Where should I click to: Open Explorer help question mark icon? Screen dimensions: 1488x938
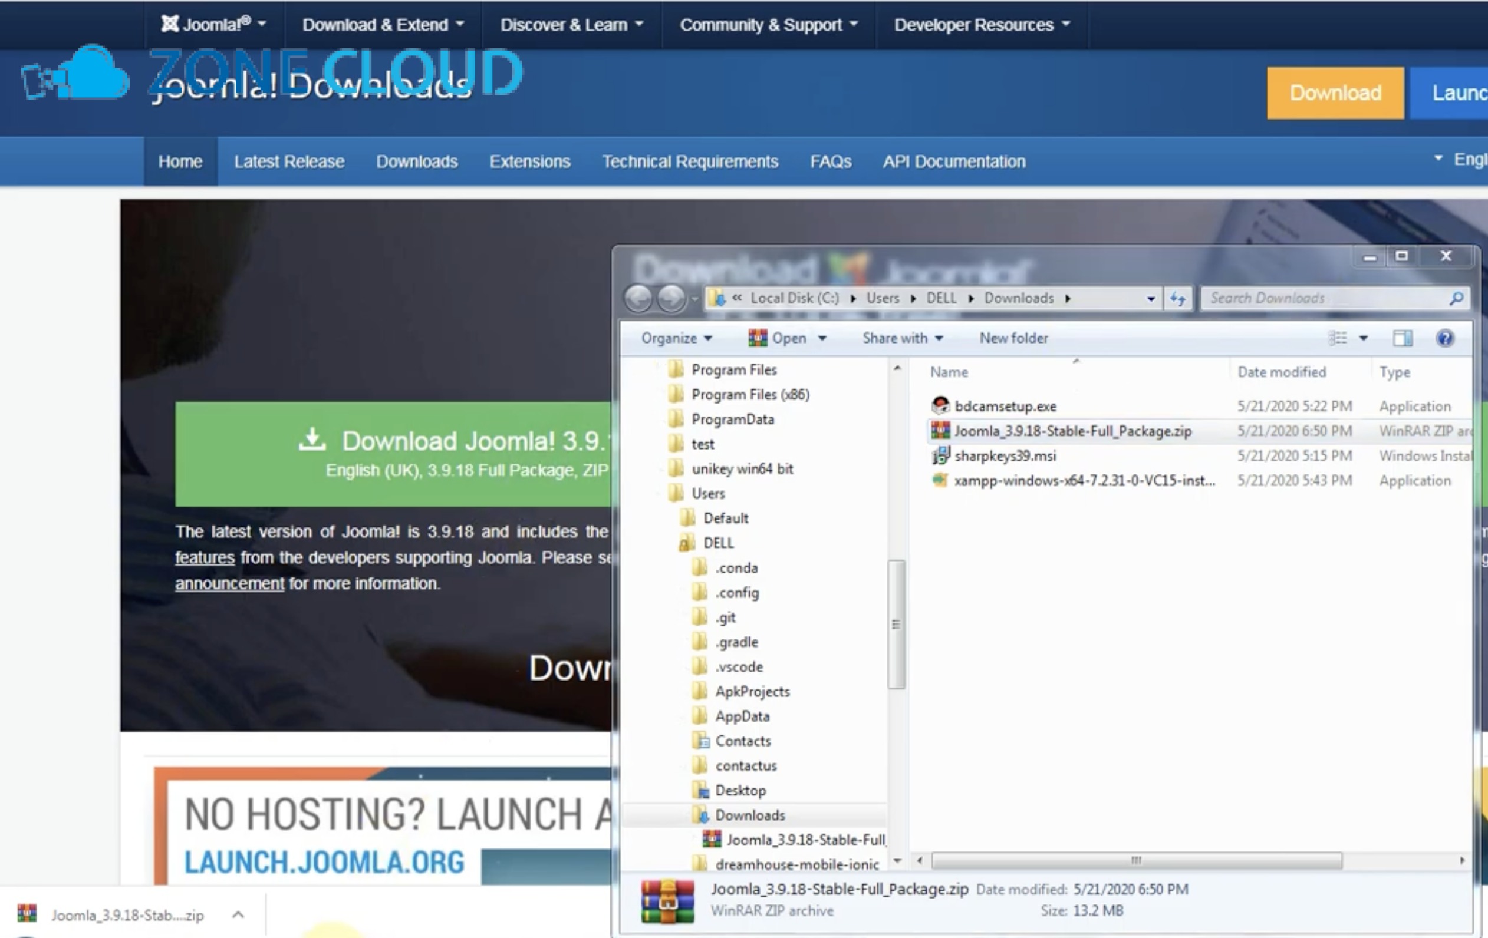click(x=1445, y=338)
